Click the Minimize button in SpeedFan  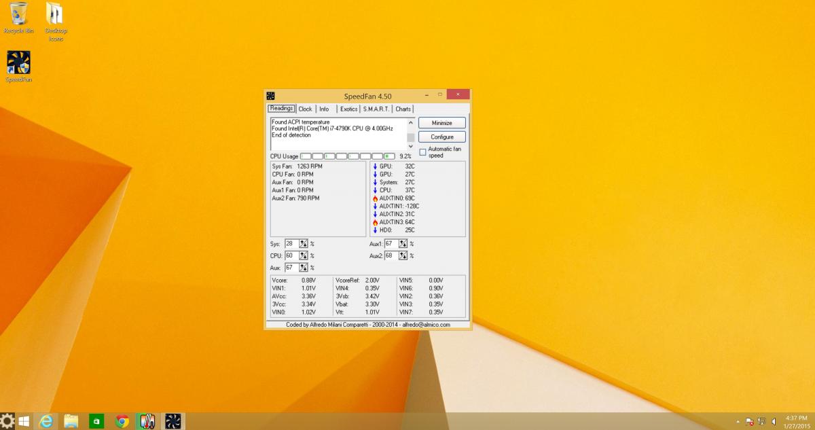442,123
